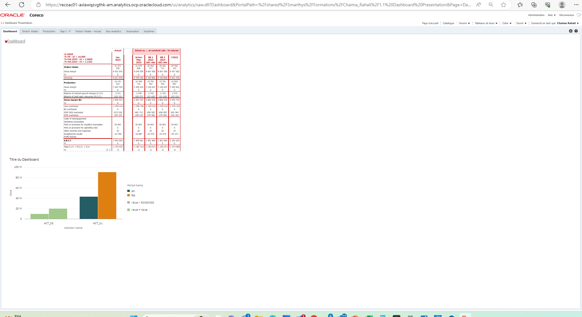582x317 pixels.
Task: Click the Value = Value legend swatch
Action: 129,210
